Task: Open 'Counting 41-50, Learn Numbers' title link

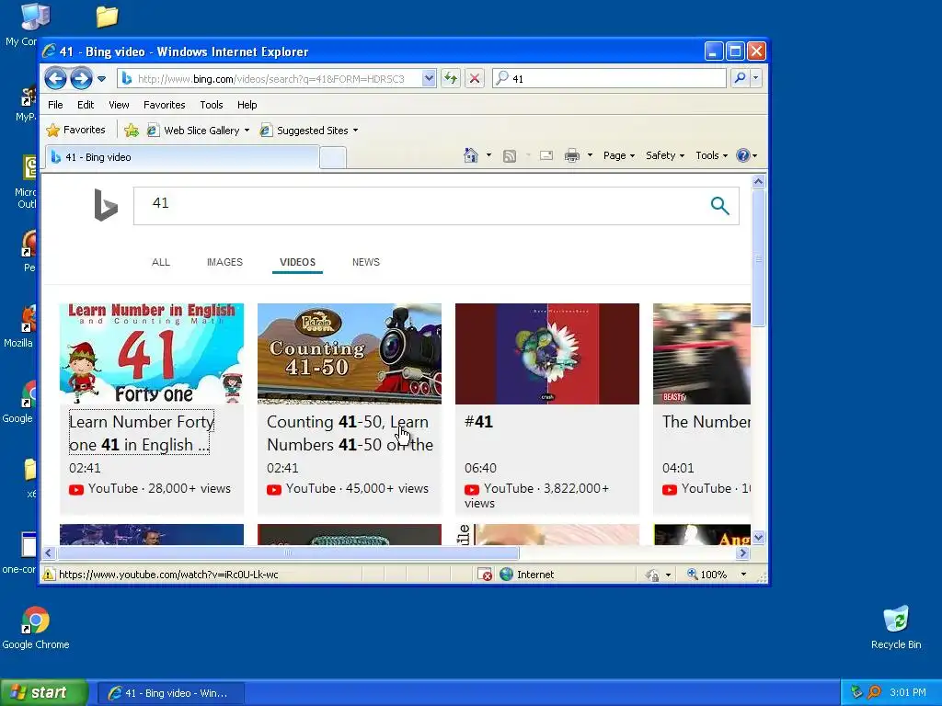Action: 350,433
